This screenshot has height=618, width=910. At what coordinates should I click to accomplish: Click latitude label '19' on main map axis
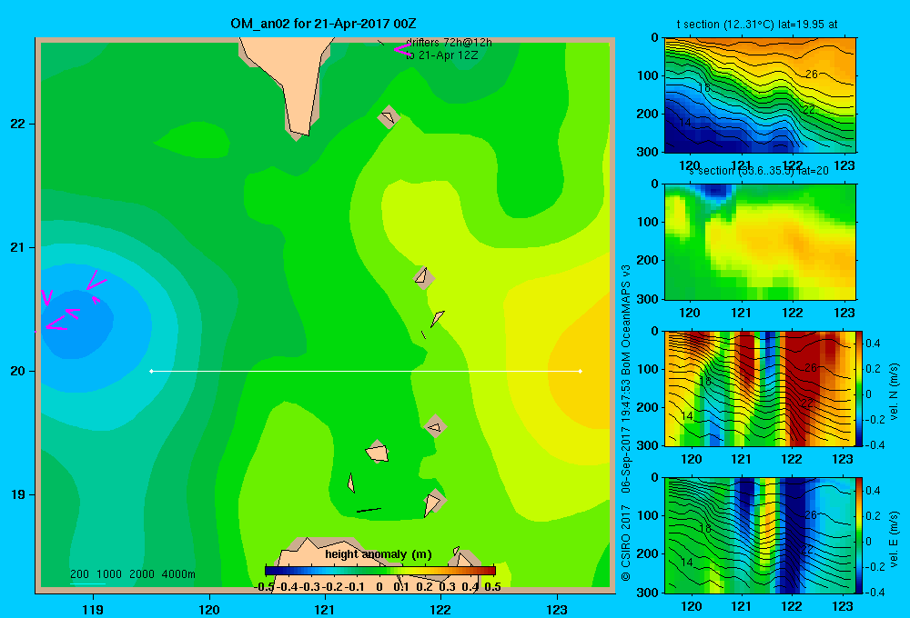(x=18, y=494)
